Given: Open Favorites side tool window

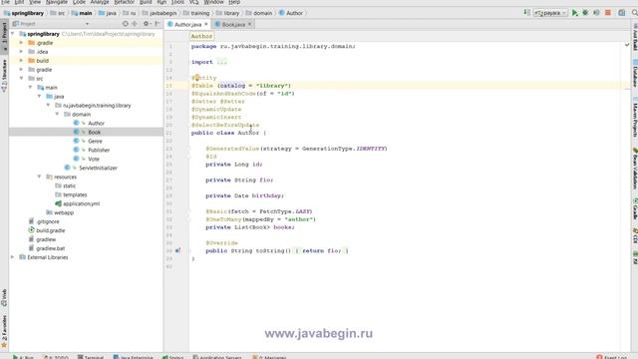Looking at the screenshot, I should [4, 331].
